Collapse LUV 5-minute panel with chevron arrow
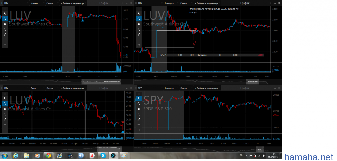 (123, 3)
